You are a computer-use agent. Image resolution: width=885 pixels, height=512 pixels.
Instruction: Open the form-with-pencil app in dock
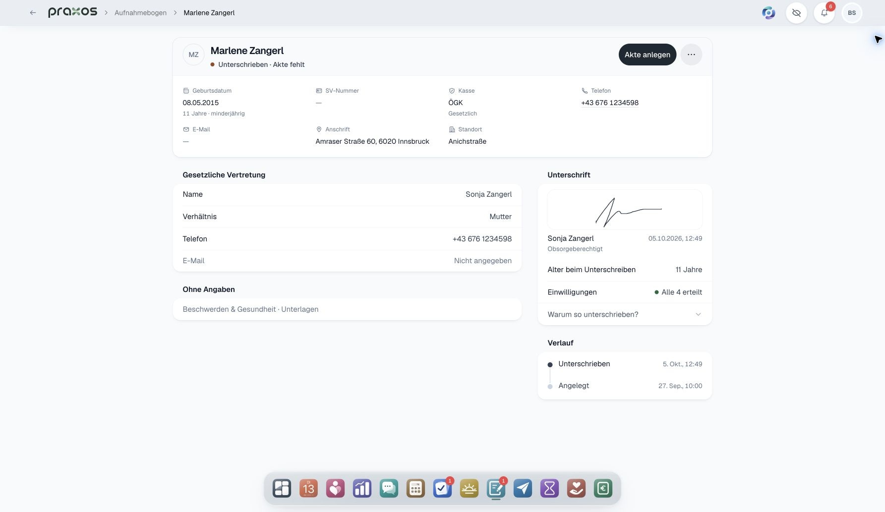pos(496,489)
